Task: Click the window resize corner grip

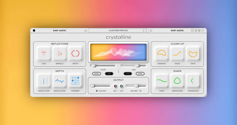Action: pyautogui.click(x=205, y=95)
